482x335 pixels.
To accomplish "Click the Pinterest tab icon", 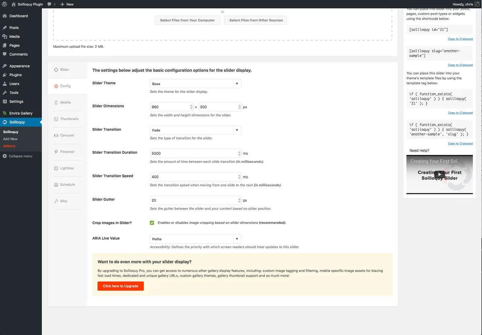I will (x=56, y=152).
